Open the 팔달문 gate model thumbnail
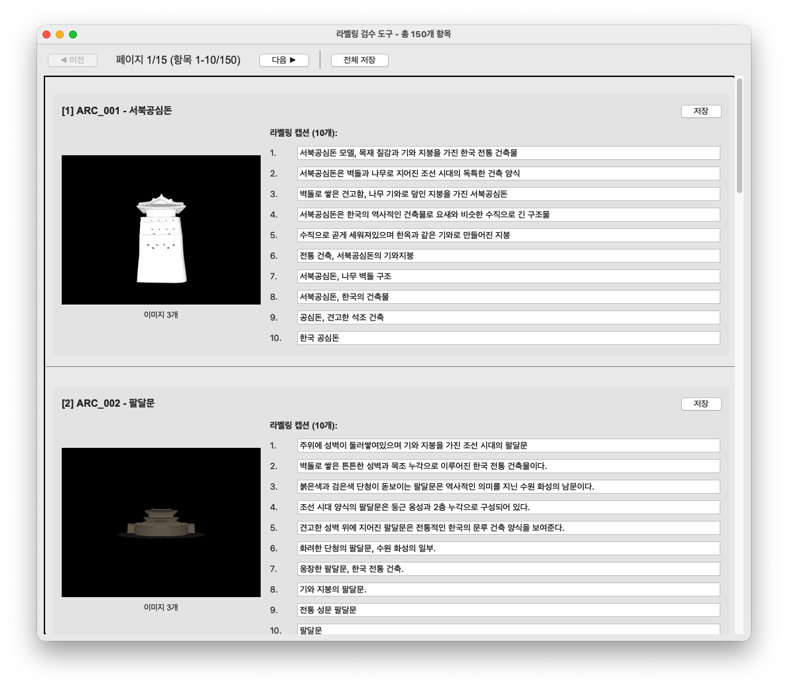Screen dimensions: 788x690 point(161,522)
